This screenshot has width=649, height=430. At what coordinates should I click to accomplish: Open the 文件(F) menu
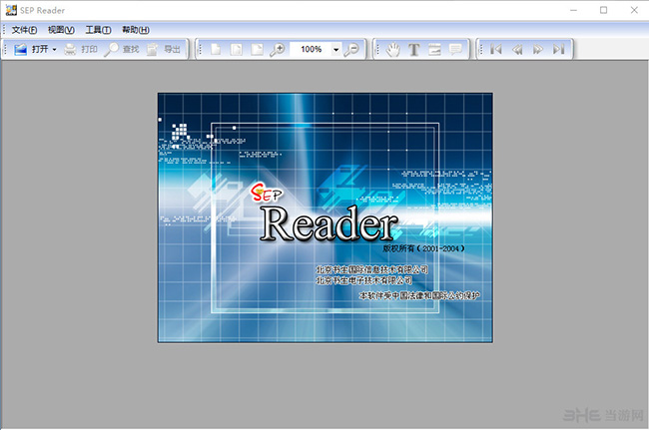24,30
